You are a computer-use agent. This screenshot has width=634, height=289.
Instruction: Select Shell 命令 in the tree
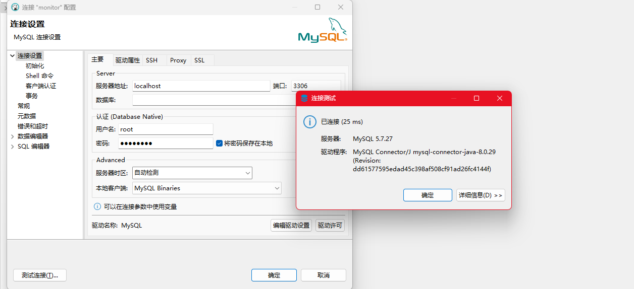tap(40, 76)
